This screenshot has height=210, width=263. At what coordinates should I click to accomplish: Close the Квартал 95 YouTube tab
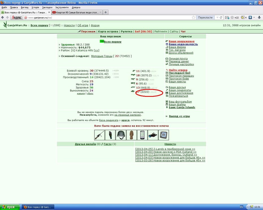coord(100,12)
